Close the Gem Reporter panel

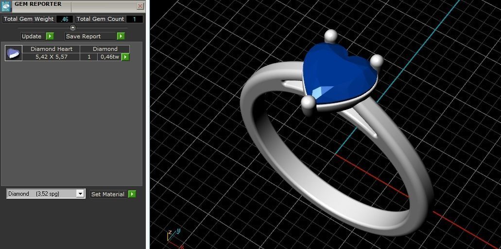click(x=140, y=6)
